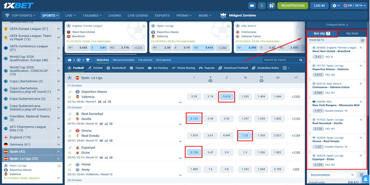Screen dimensions: 370x185
Task: Toggle odds 1.22 for Girona 1X
Action: [245, 135]
